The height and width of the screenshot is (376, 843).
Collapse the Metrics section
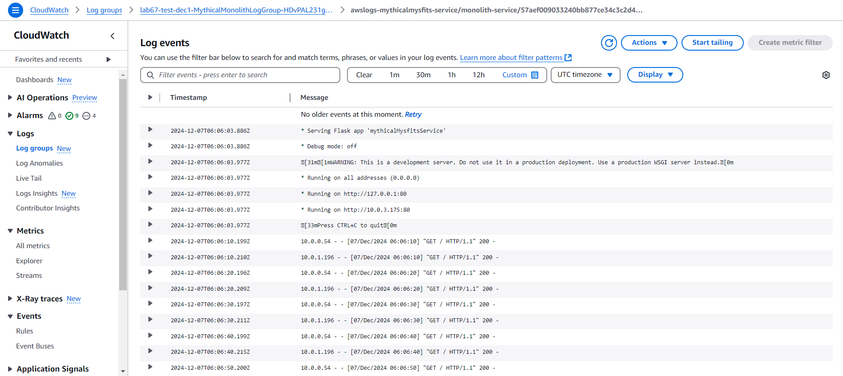[10, 231]
